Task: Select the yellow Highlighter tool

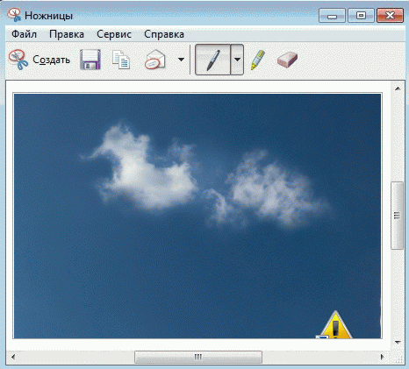Action: click(258, 60)
